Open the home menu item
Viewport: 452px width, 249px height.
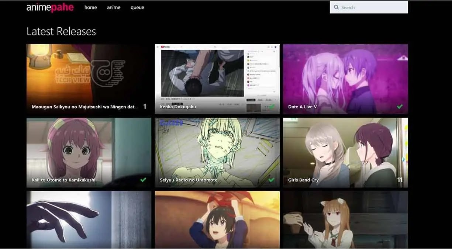(x=91, y=7)
